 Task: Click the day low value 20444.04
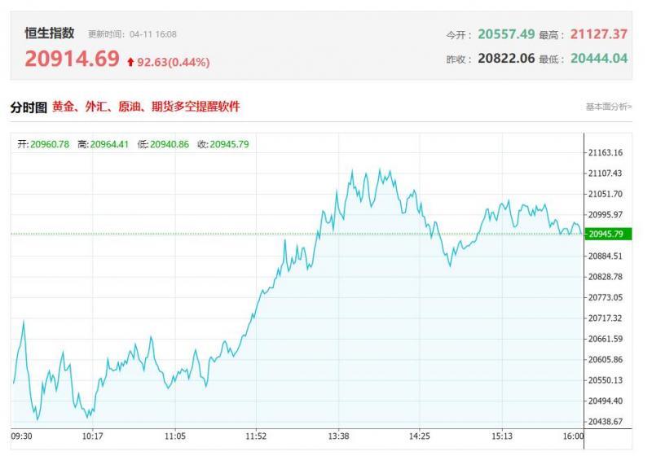(x=599, y=58)
